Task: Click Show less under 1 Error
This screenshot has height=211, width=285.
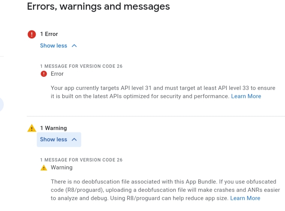Action: (54, 46)
